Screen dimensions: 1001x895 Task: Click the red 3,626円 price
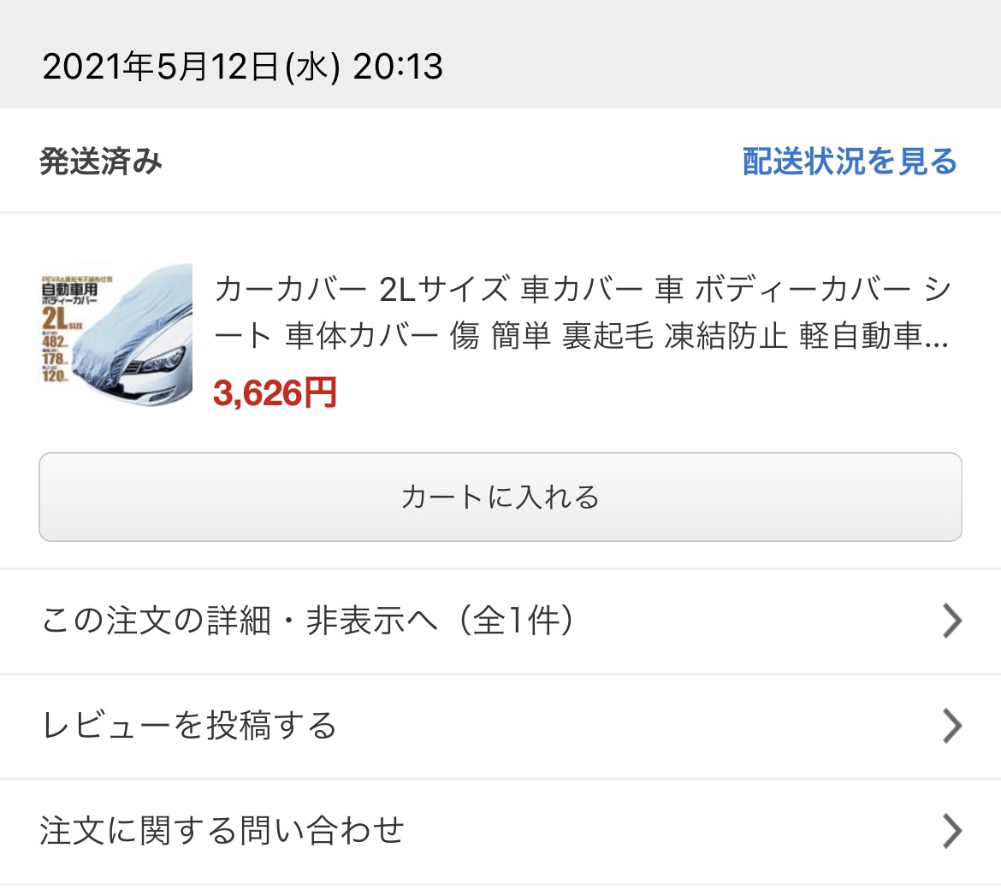[275, 392]
